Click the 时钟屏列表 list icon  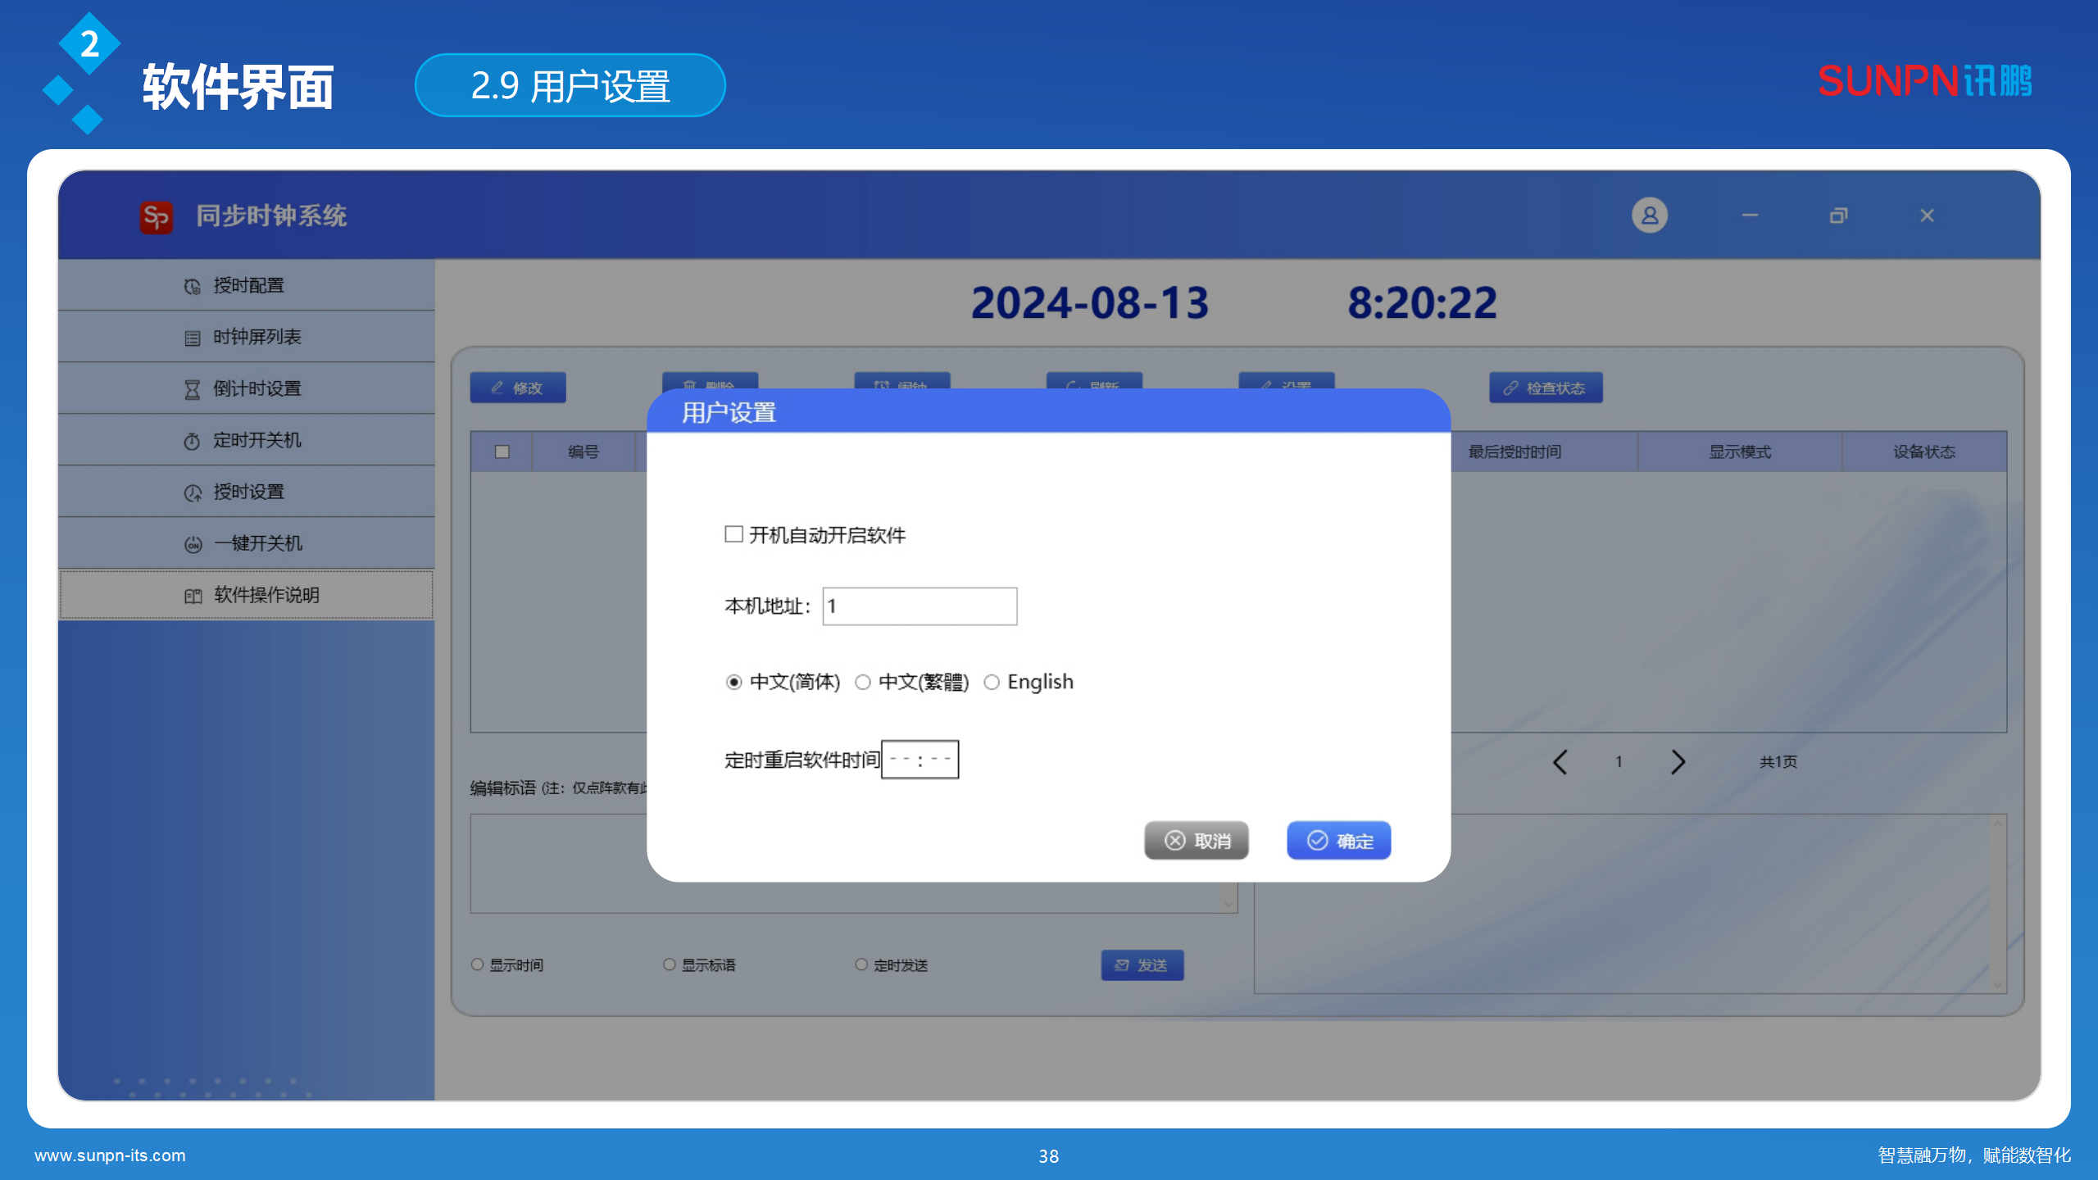(192, 338)
